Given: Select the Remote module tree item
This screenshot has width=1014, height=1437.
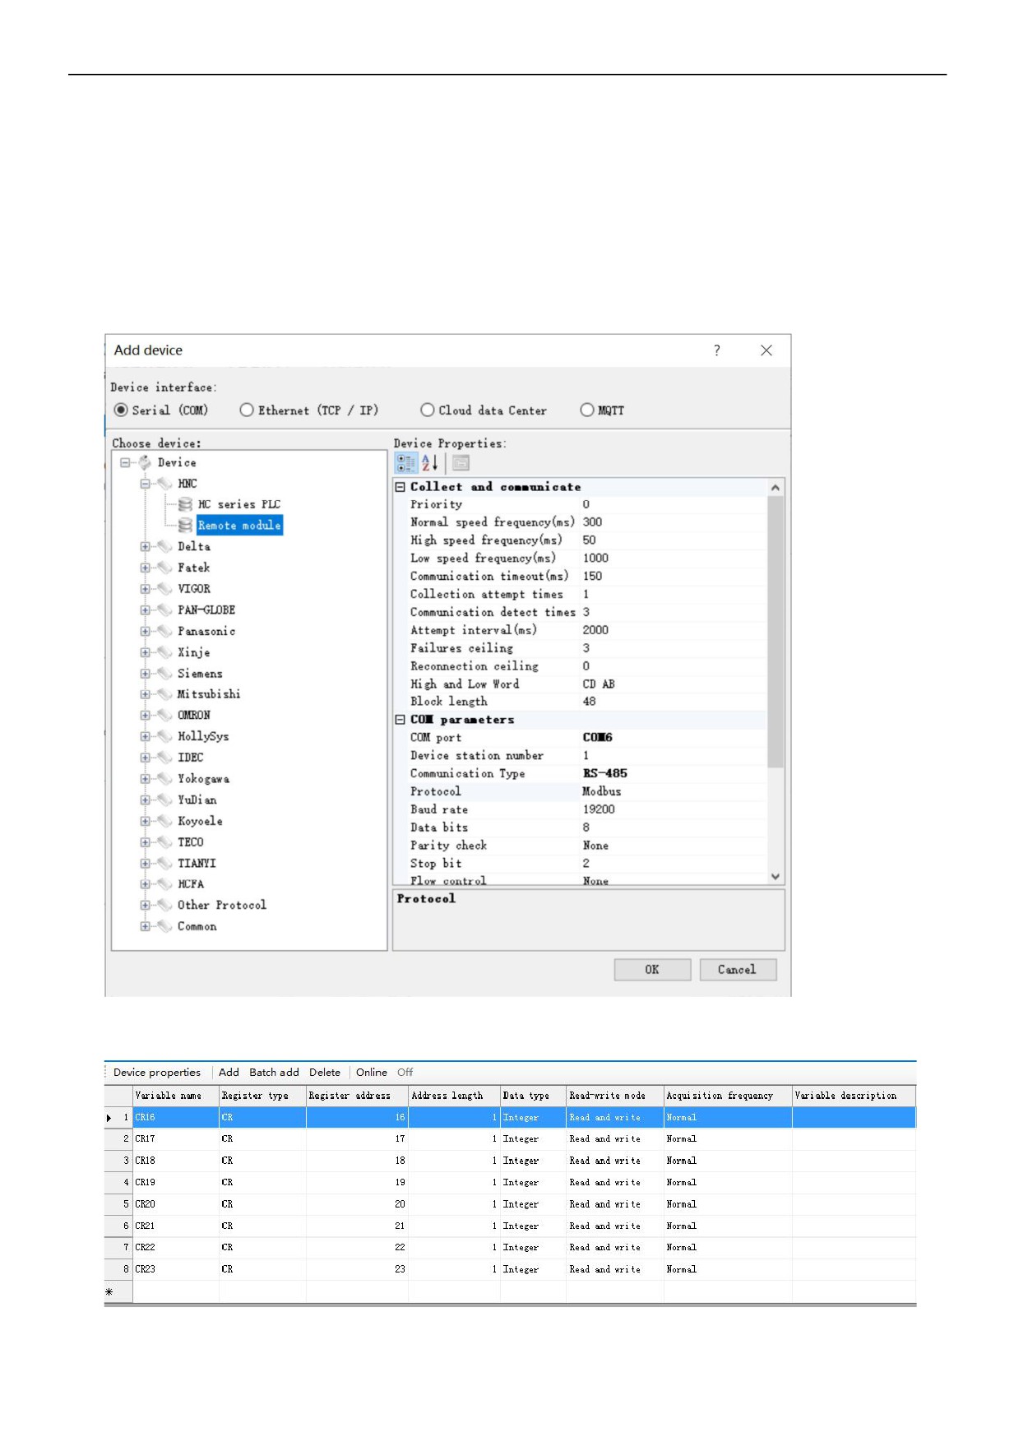Looking at the screenshot, I should pos(239,526).
